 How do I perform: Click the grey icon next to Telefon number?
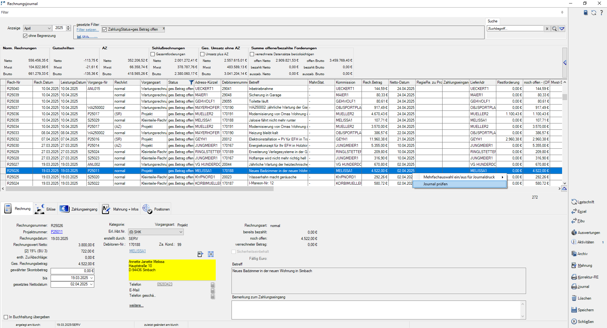(213, 285)
